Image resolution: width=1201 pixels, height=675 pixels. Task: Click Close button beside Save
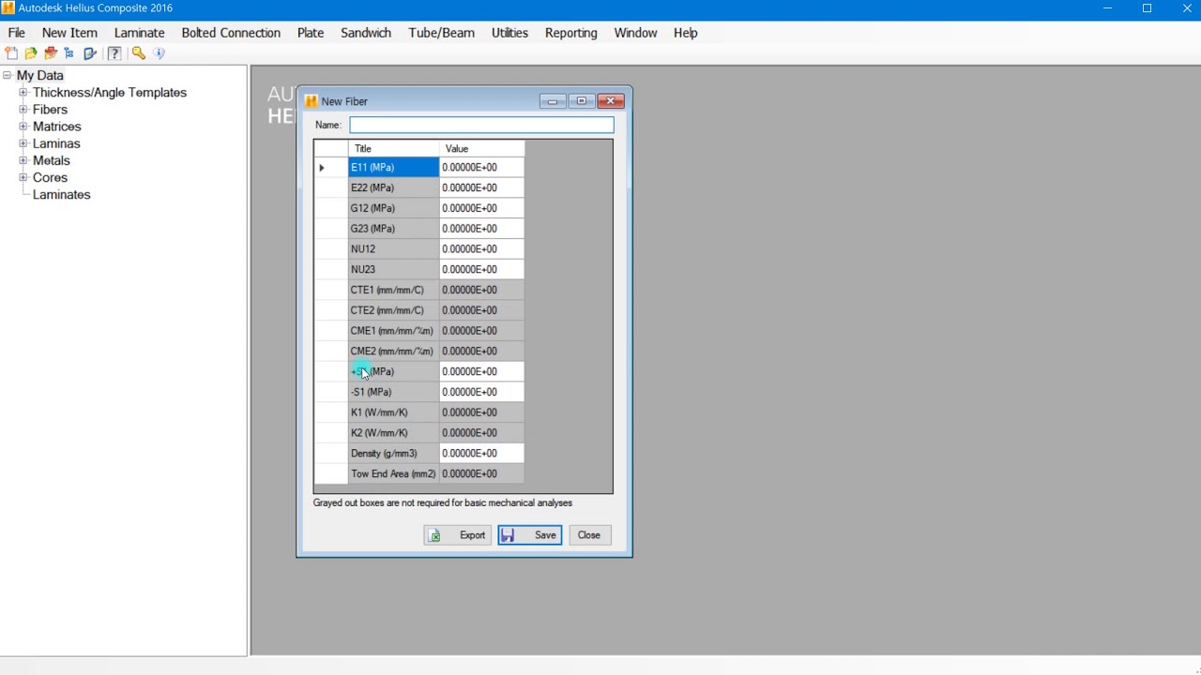[589, 535]
